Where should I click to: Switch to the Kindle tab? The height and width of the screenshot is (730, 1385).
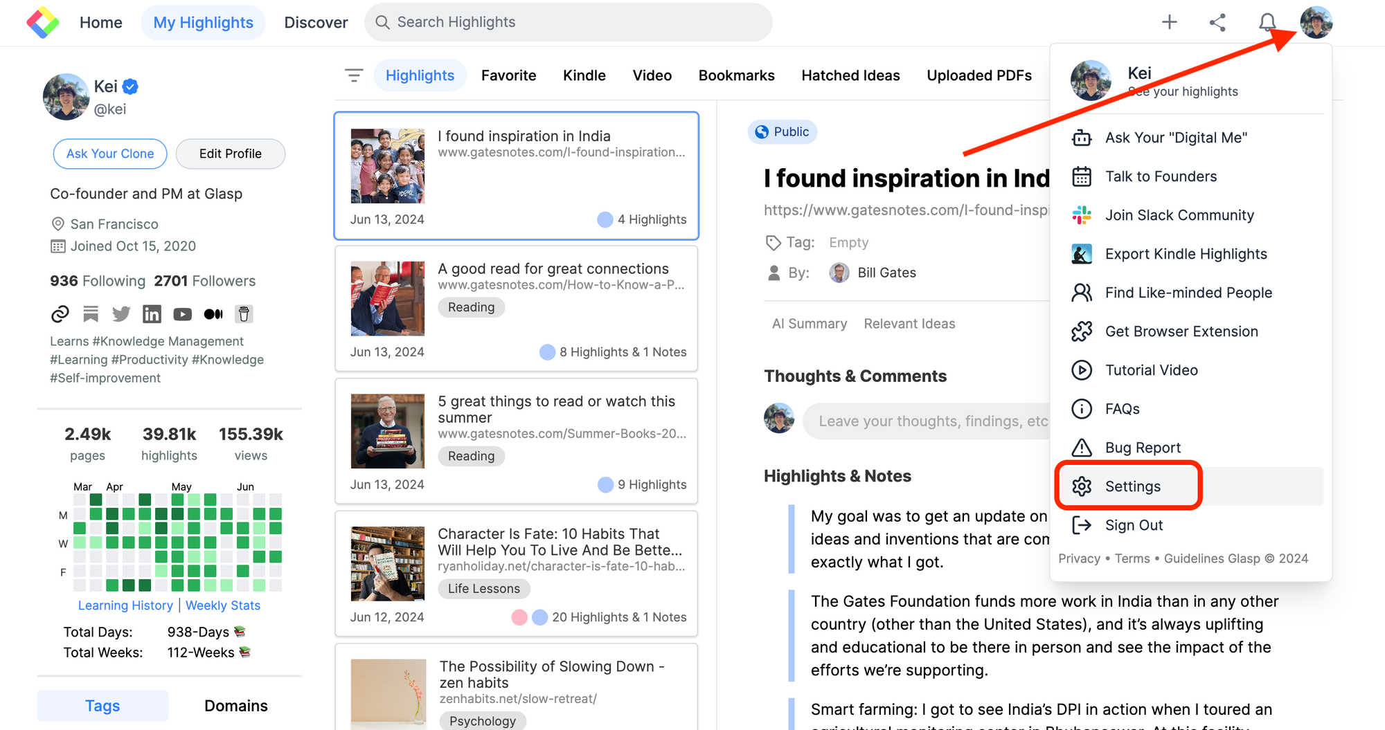point(584,75)
